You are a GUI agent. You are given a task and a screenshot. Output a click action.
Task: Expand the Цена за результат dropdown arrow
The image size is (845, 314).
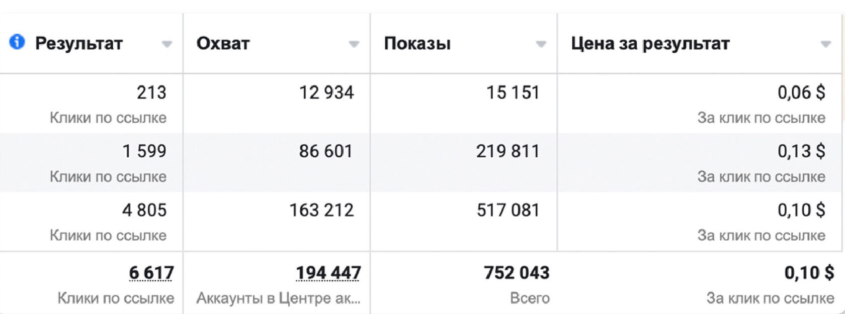(826, 44)
